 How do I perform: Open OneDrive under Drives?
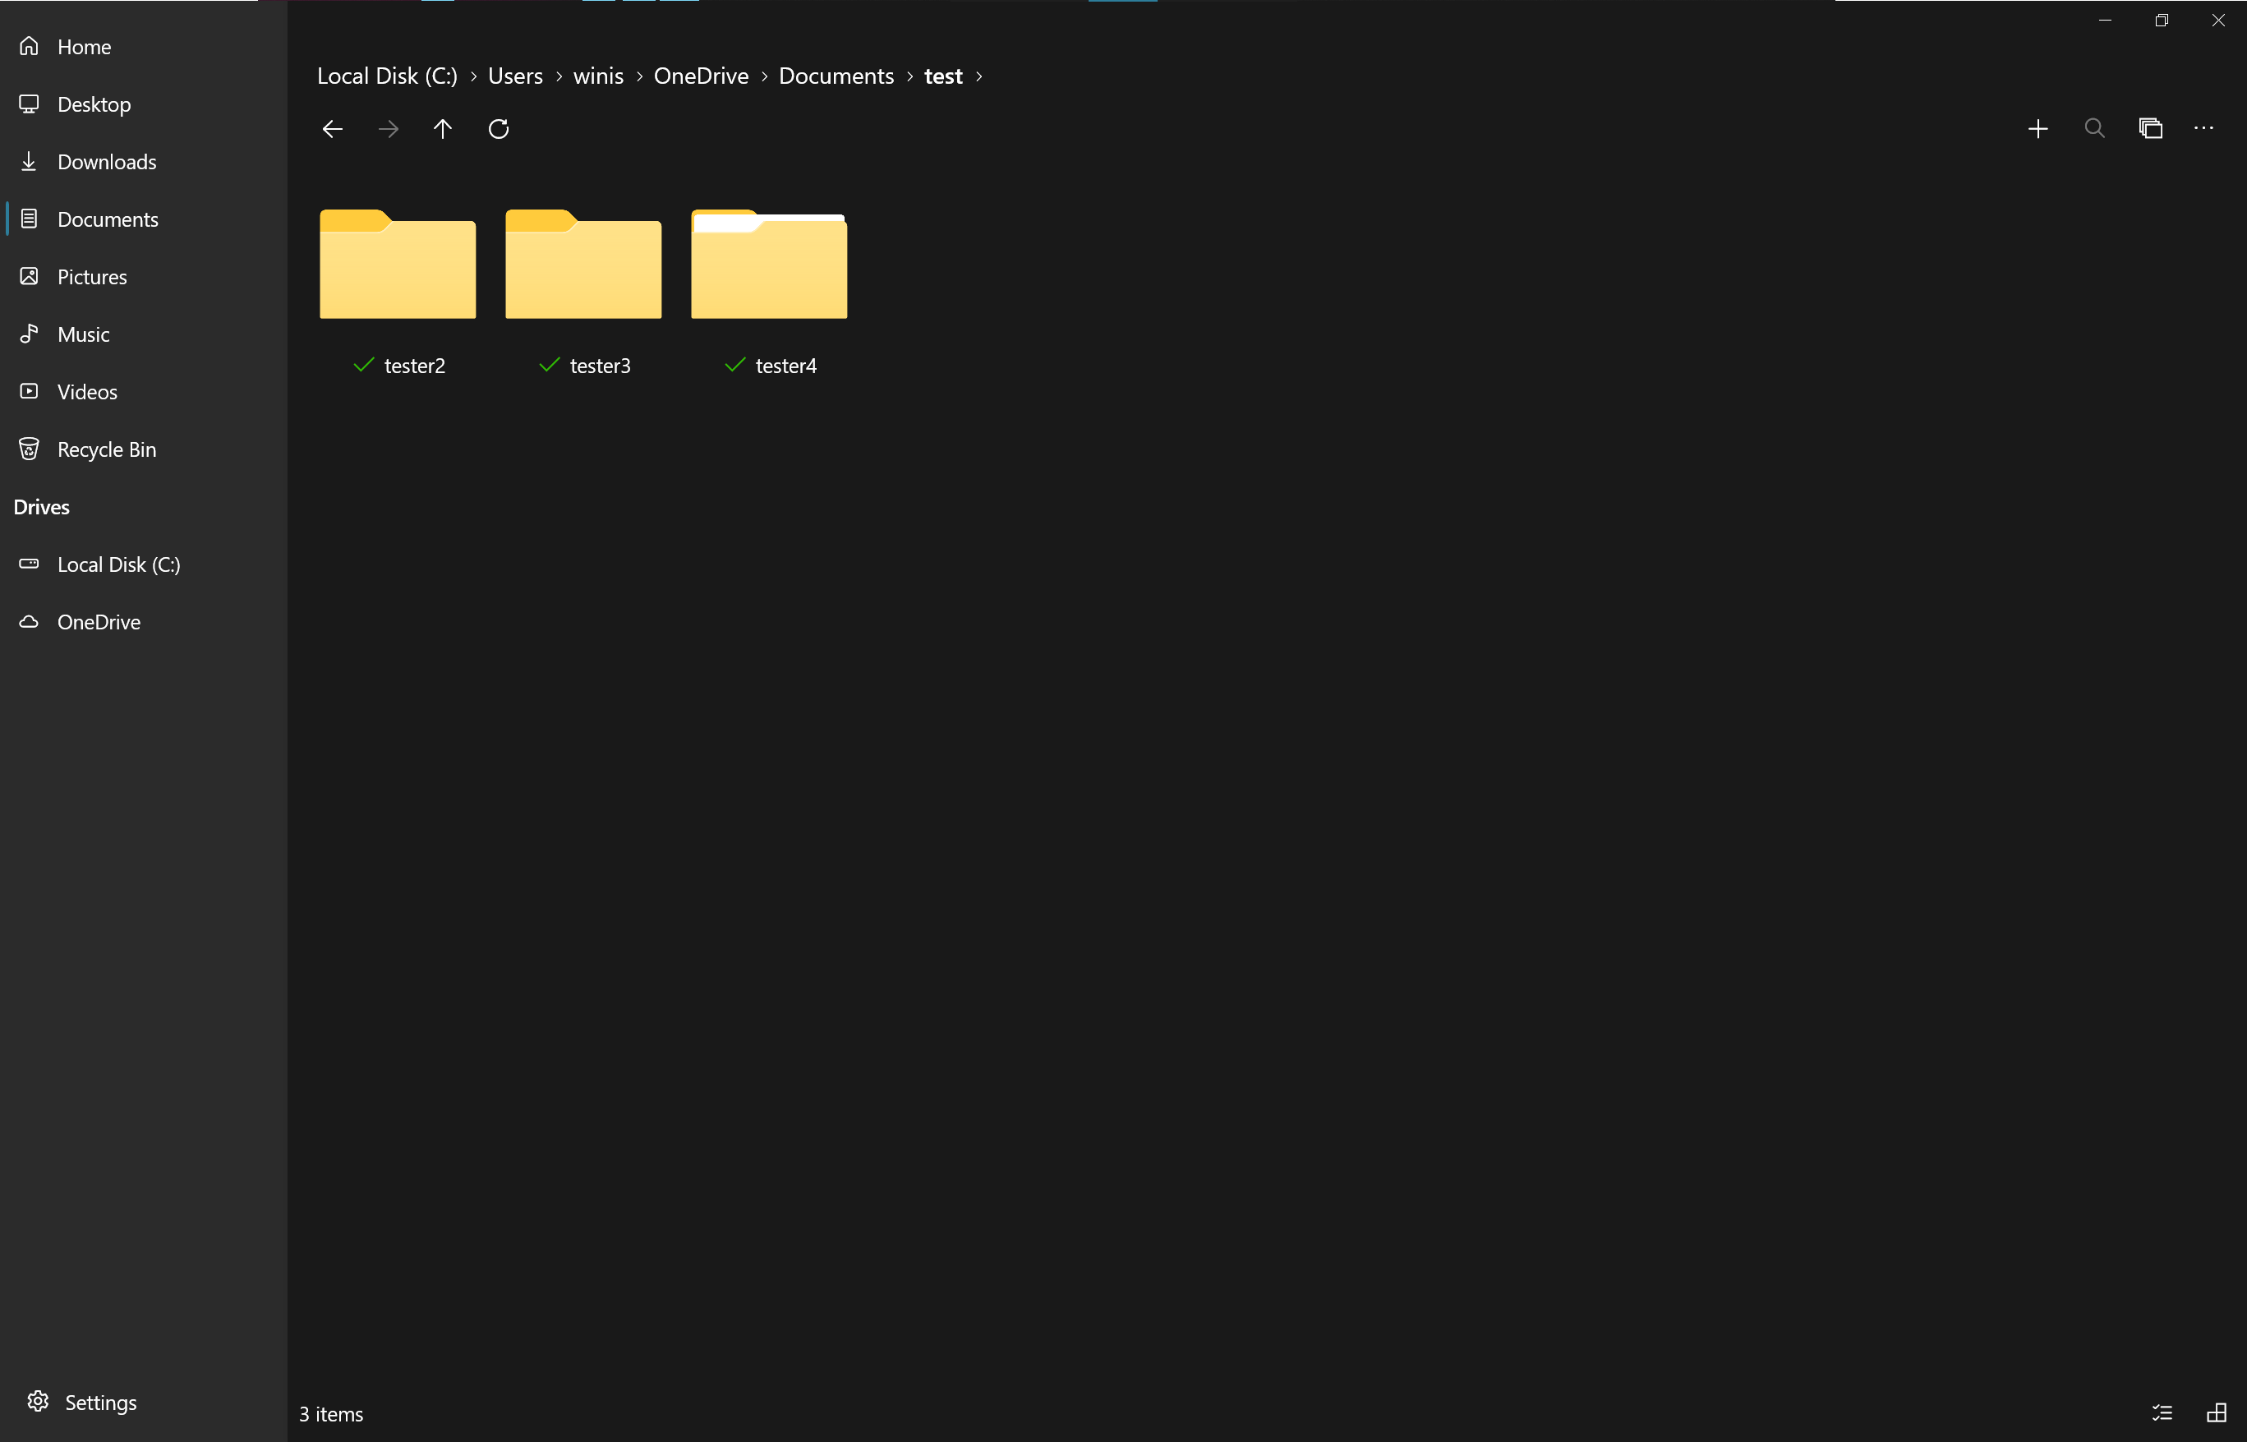point(143,622)
